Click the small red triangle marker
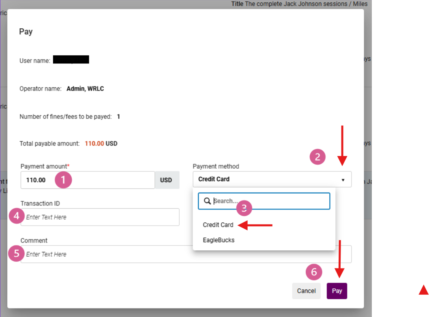This screenshot has height=317, width=429. (423, 290)
